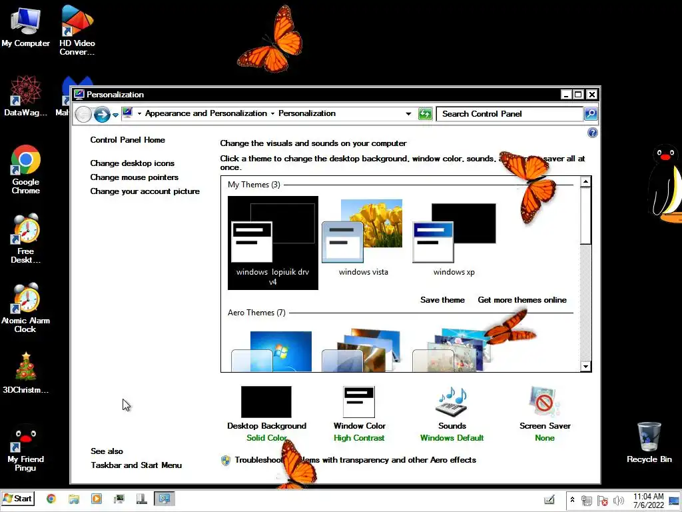Open HD Video Converter desktop shortcut
This screenshot has width=682, height=512.
77,31
